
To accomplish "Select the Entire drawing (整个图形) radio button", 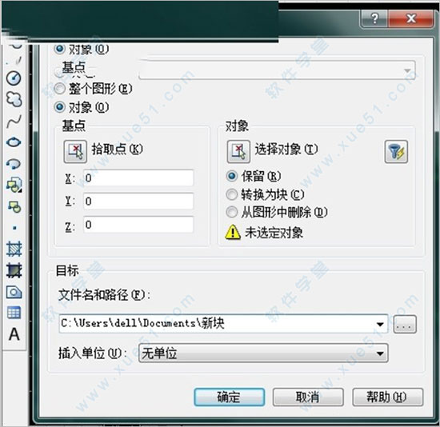I will (59, 89).
